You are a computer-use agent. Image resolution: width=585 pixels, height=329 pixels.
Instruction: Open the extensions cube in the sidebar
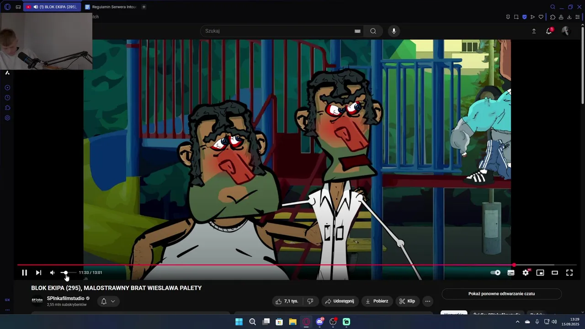click(x=7, y=108)
